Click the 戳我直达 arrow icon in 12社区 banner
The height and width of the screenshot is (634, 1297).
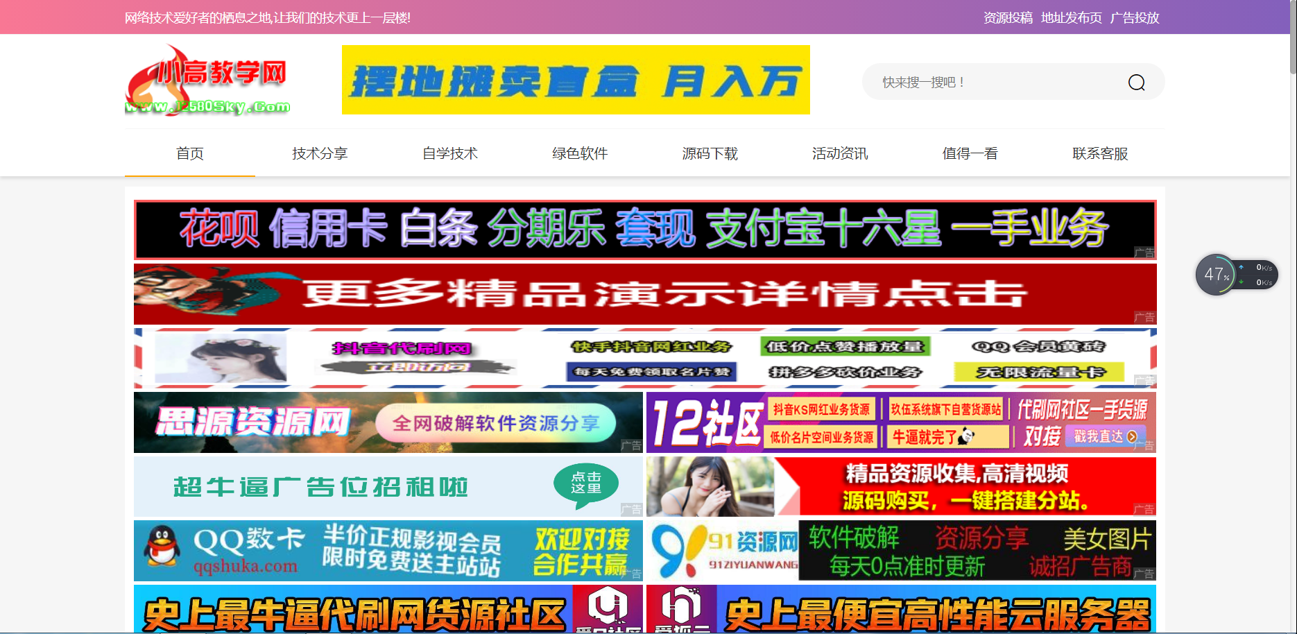(x=1131, y=437)
